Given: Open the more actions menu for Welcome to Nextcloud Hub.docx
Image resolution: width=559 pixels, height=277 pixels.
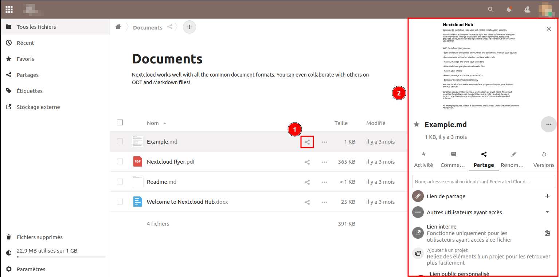Looking at the screenshot, I should pyautogui.click(x=324, y=202).
